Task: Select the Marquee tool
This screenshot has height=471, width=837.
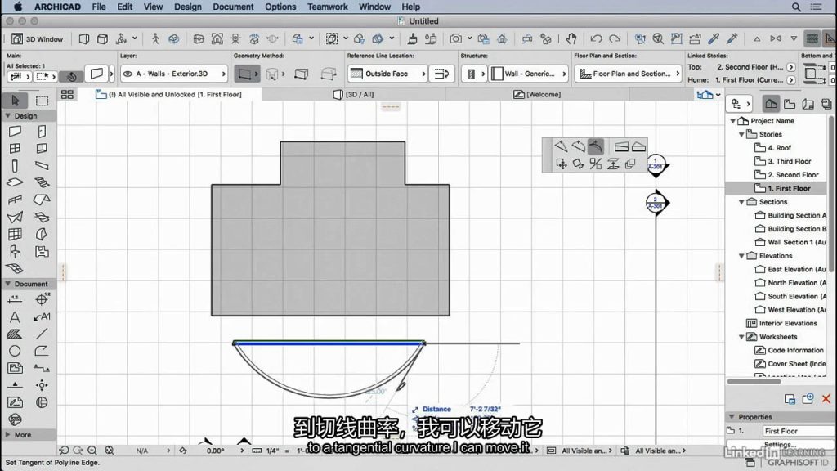Action: click(x=42, y=101)
